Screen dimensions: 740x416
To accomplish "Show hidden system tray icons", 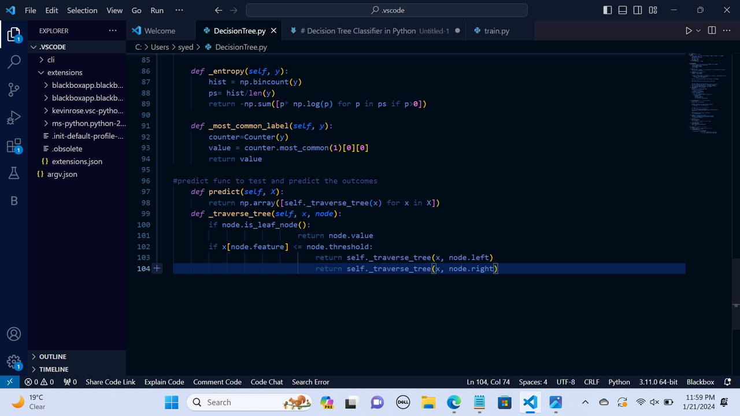I will pos(585,402).
